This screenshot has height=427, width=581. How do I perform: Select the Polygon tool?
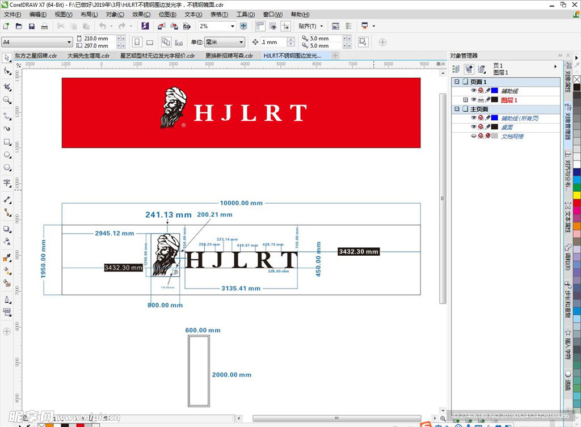coord(7,168)
